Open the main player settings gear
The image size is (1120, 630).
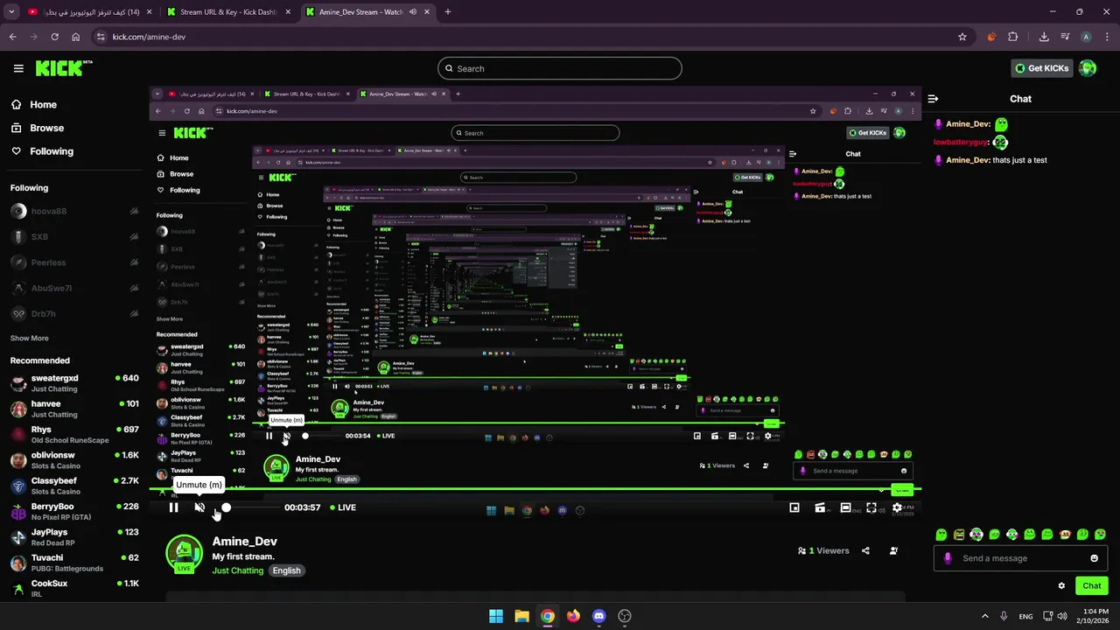click(x=897, y=507)
